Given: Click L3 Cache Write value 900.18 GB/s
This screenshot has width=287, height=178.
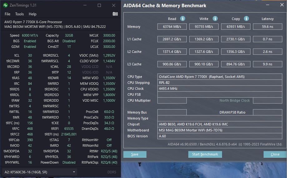Looking at the screenshot, I should [x=204, y=64].
